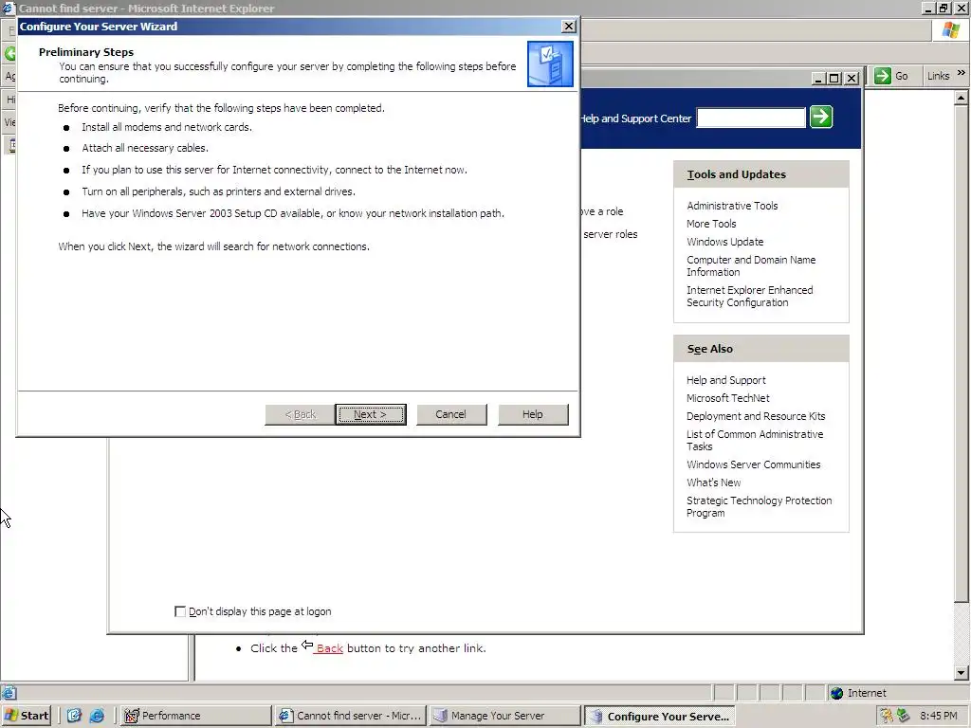Click the Windows flag logo in Internet Explorer

pos(950,29)
